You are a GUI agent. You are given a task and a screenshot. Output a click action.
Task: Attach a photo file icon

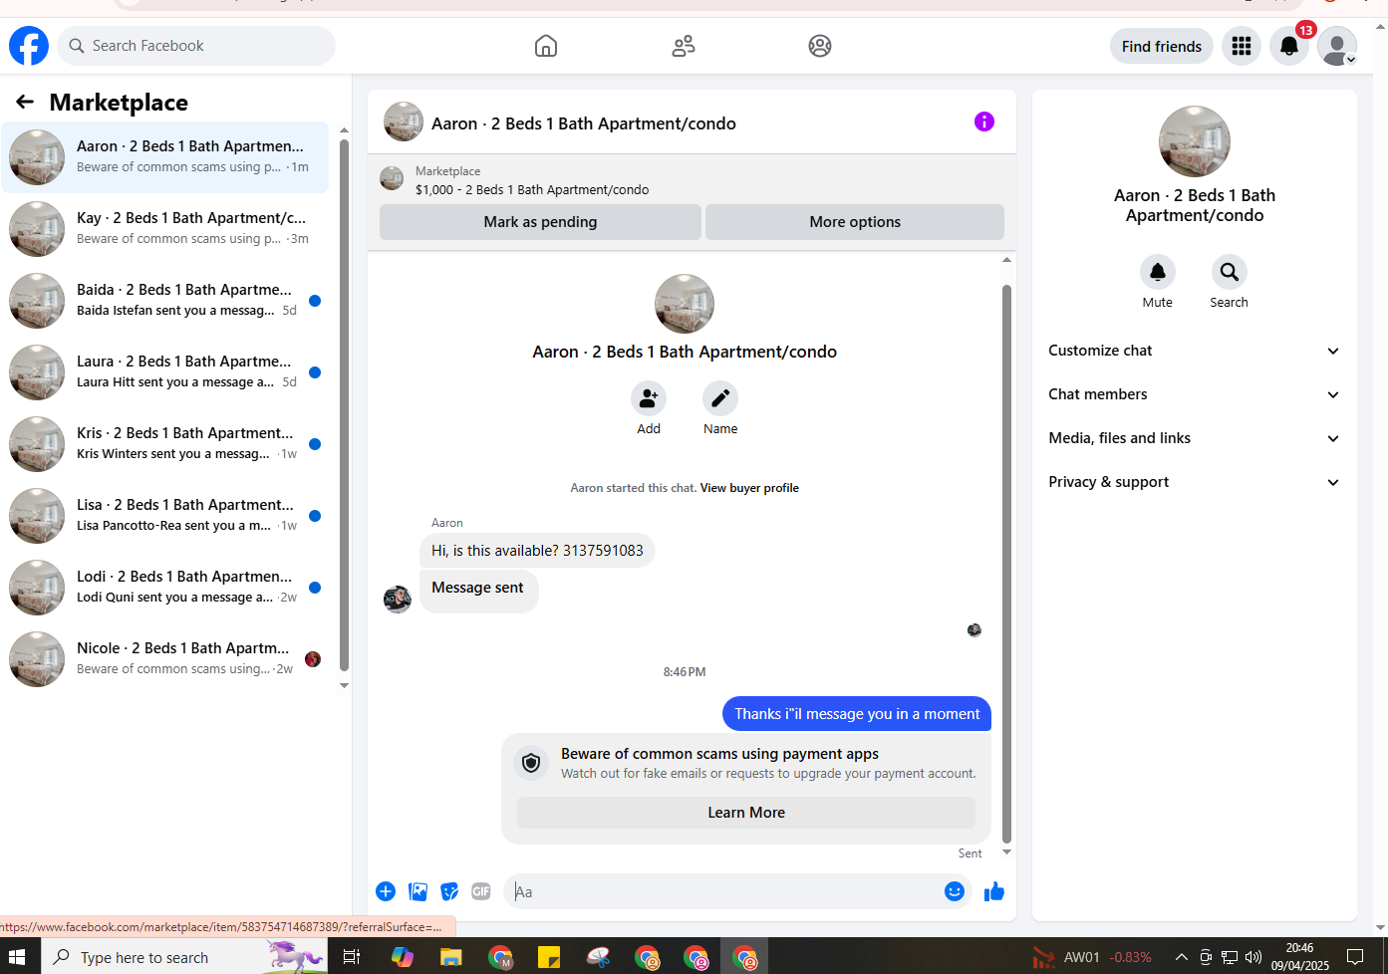pyautogui.click(x=417, y=891)
